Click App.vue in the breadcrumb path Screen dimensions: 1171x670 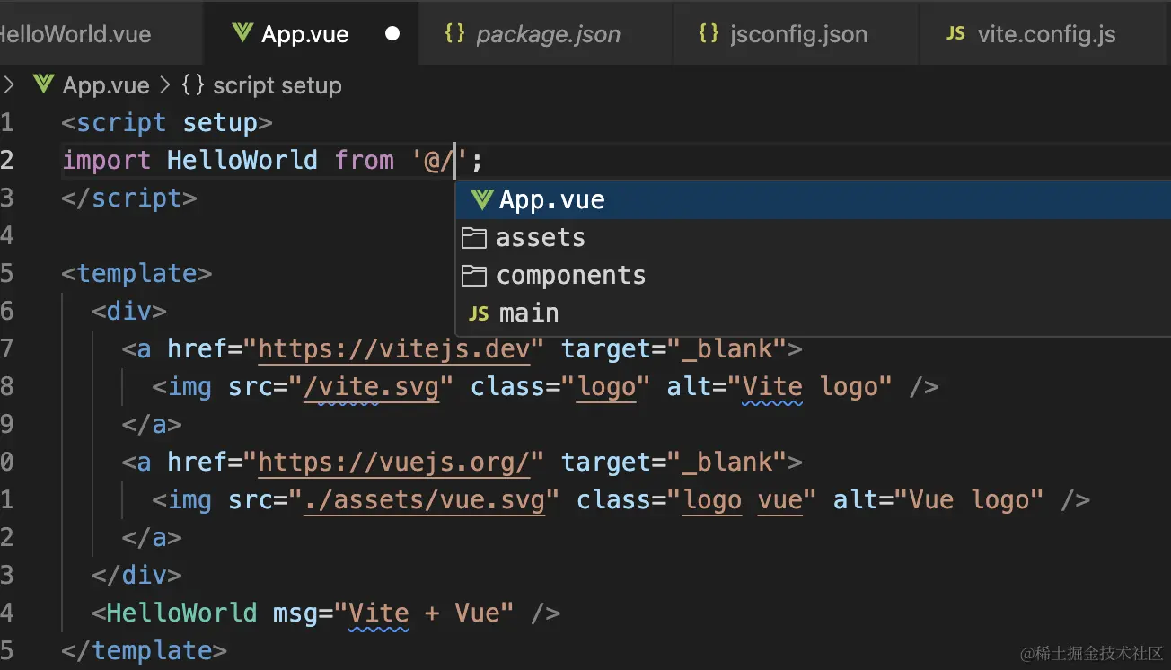point(106,85)
